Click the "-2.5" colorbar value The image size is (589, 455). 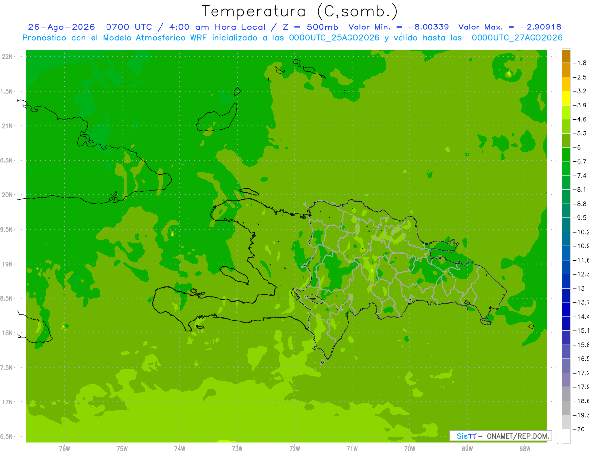(x=580, y=77)
